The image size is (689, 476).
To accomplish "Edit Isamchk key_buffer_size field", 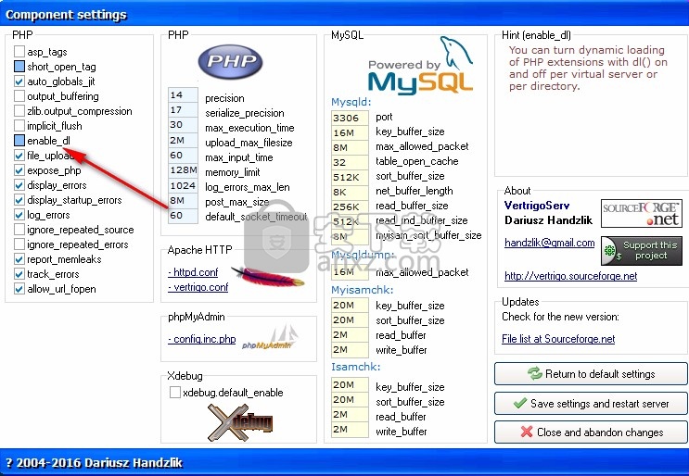I will pyautogui.click(x=350, y=384).
